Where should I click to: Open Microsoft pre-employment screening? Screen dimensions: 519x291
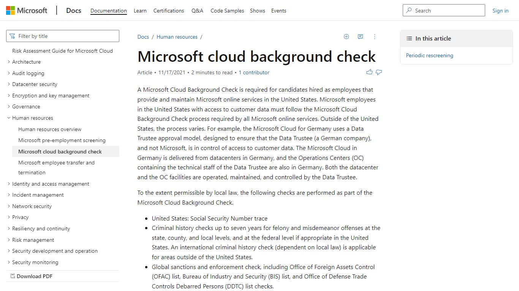[x=62, y=140]
